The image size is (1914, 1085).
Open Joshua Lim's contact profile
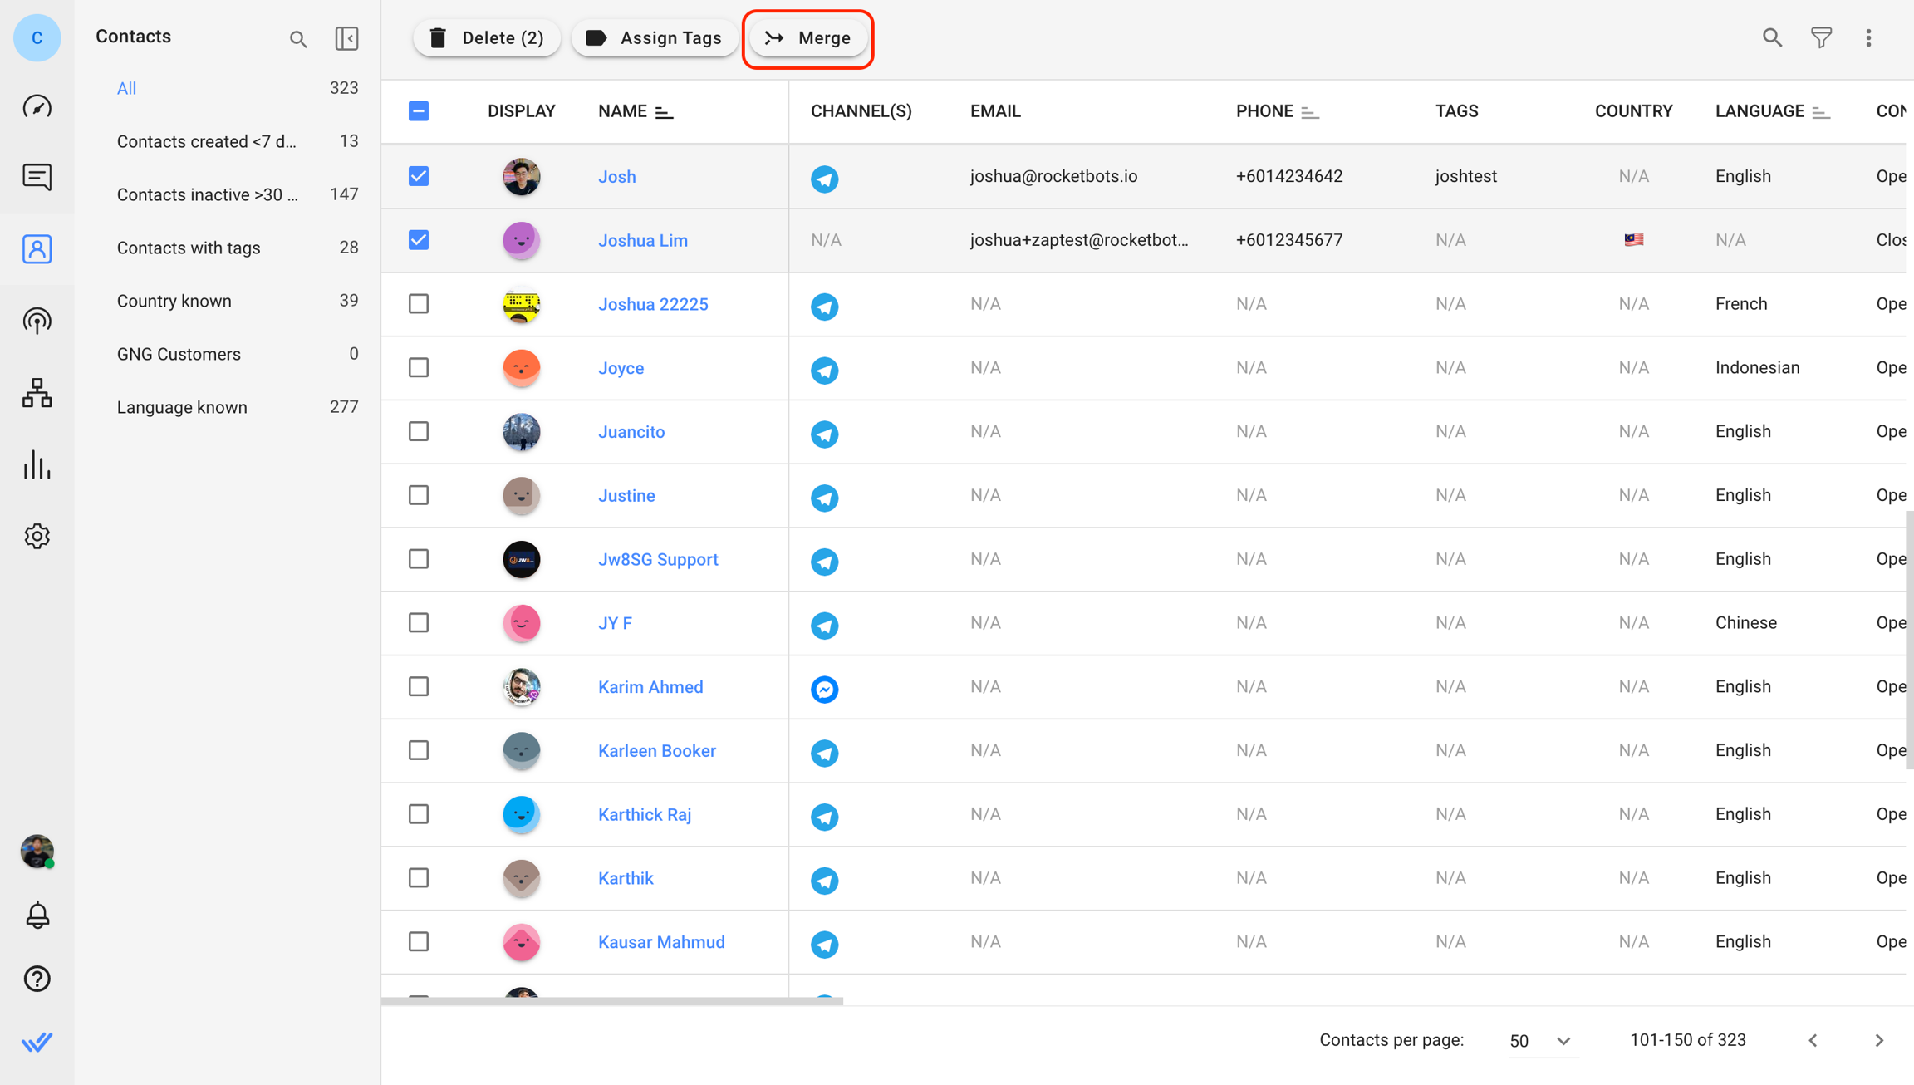[x=642, y=240]
